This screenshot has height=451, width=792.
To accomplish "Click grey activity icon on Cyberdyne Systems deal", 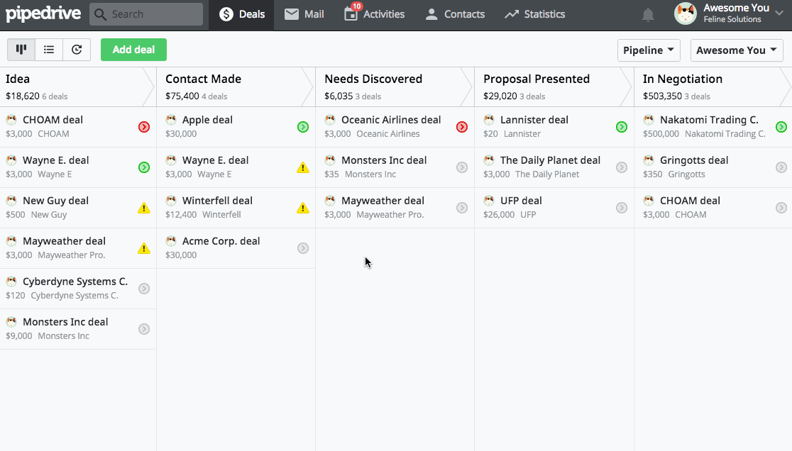I will click(x=144, y=289).
